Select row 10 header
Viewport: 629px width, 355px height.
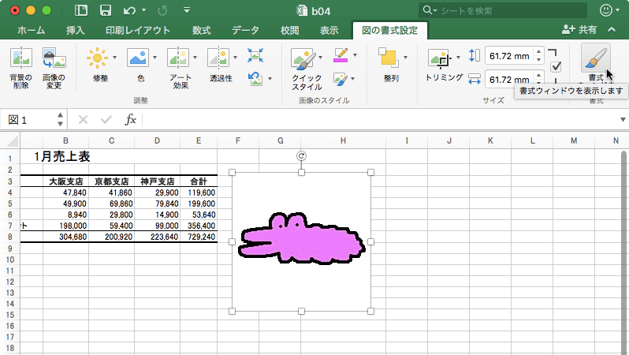[10, 260]
